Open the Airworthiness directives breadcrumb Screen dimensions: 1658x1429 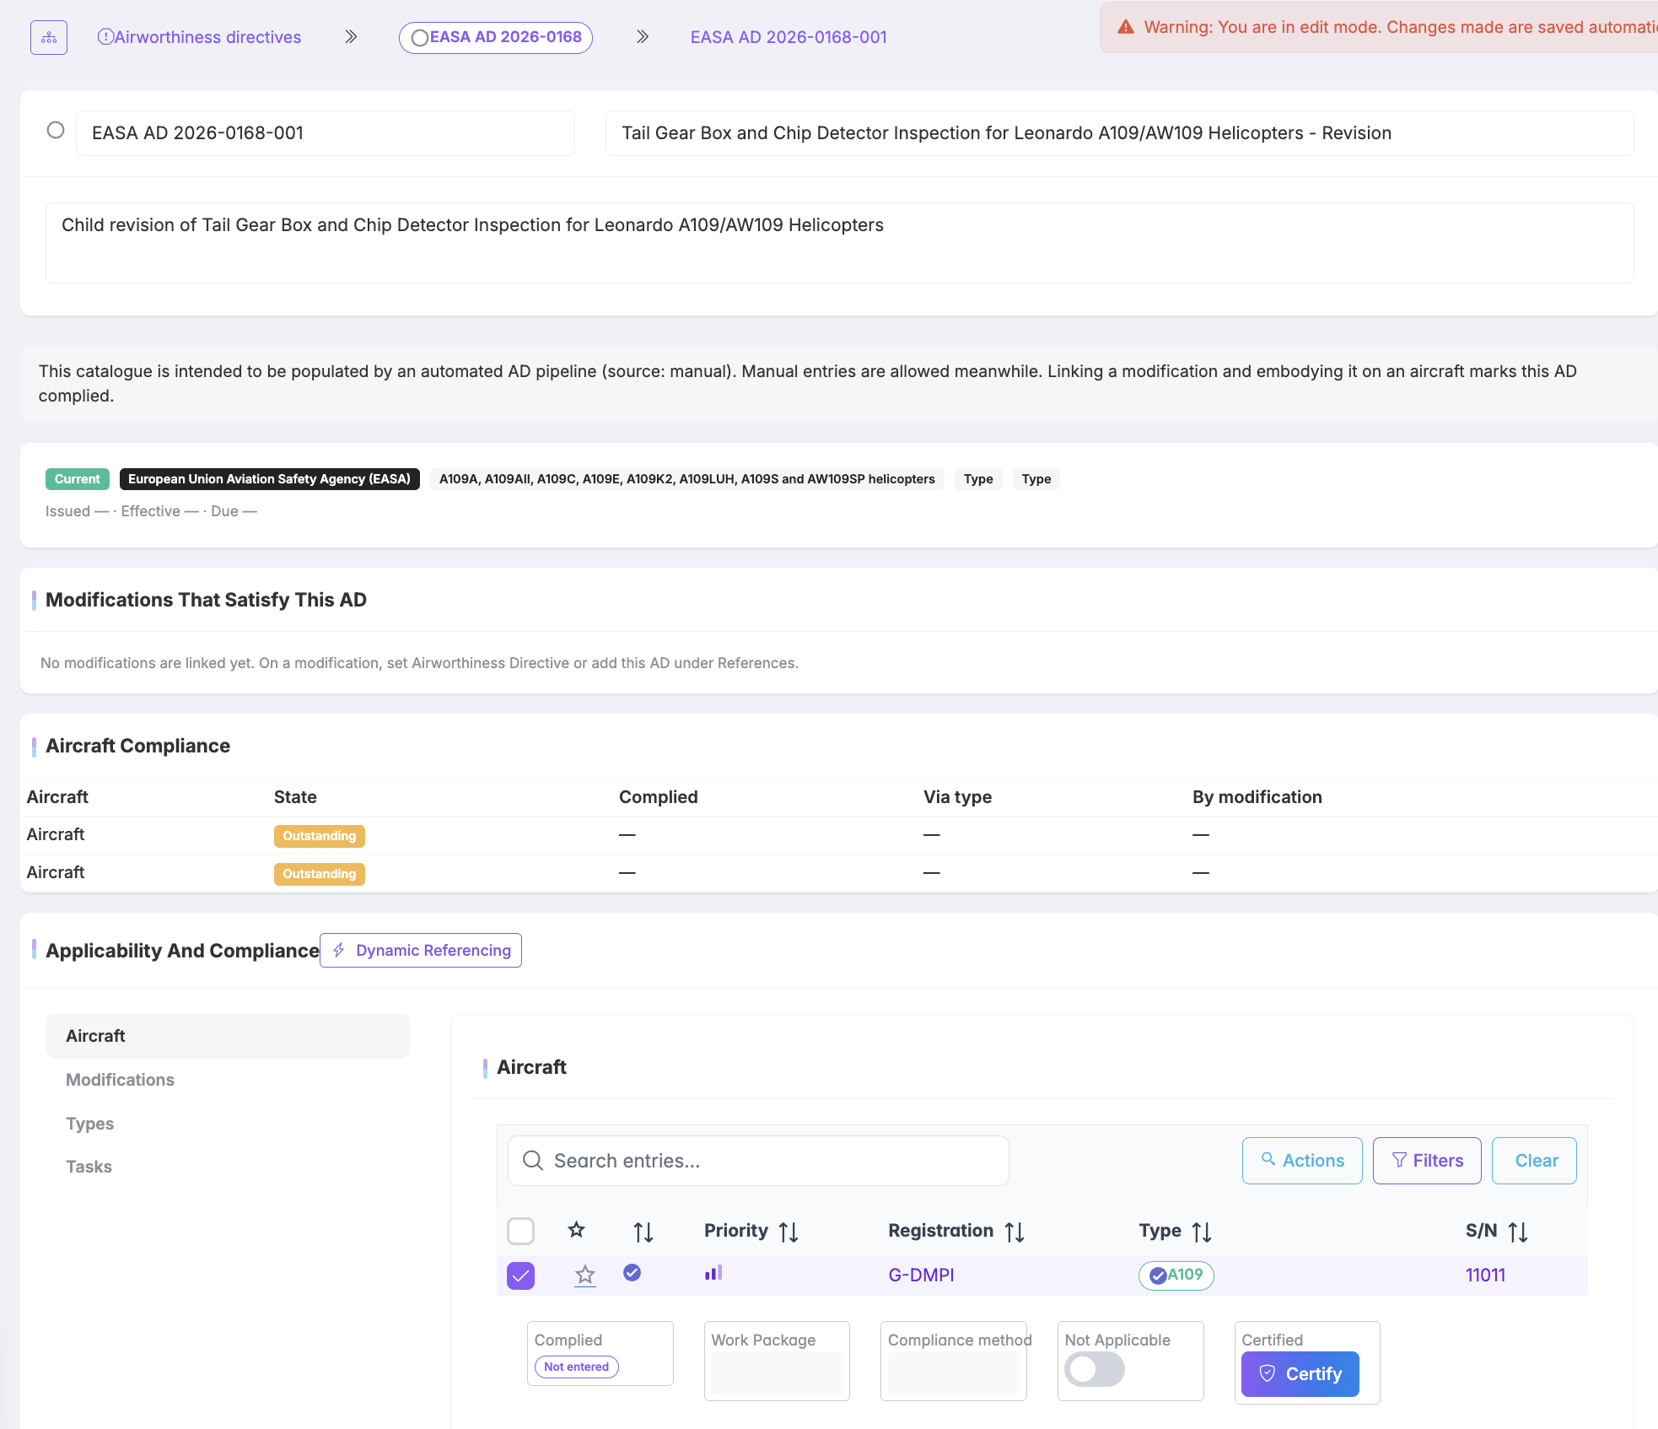pyautogui.click(x=199, y=37)
